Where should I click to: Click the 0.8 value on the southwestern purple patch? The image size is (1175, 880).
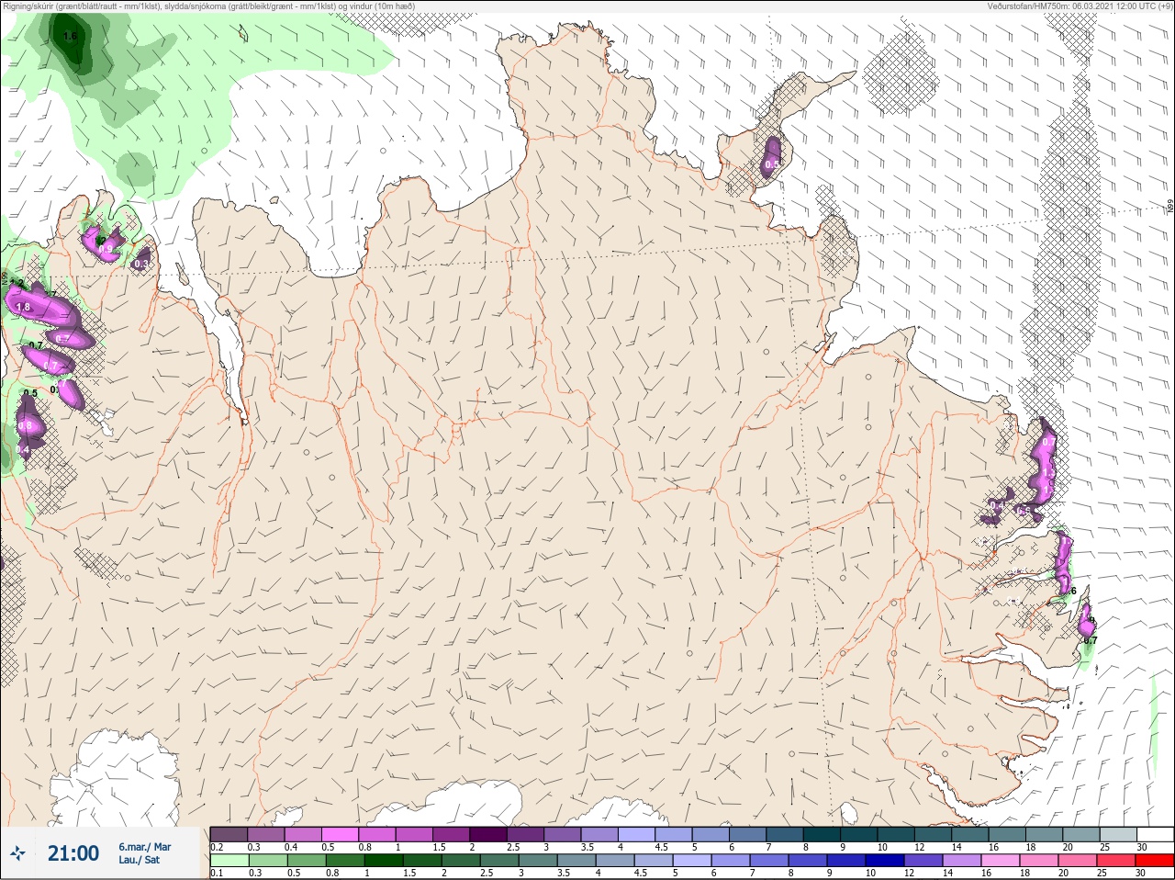coord(26,426)
